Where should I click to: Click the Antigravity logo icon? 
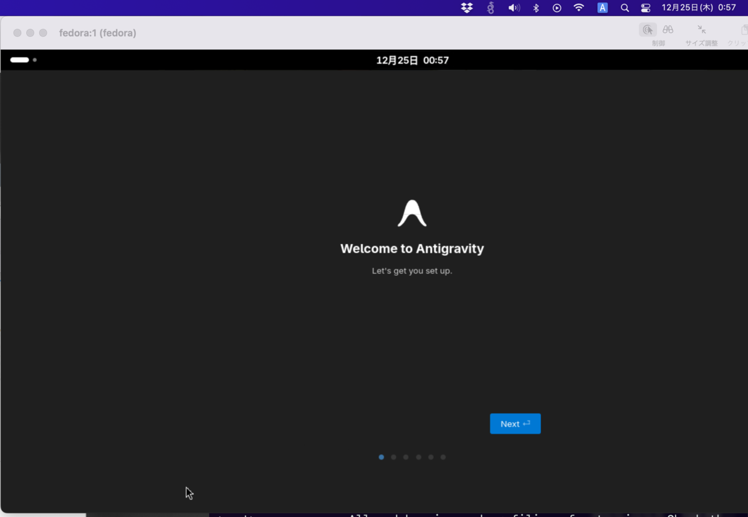point(412,213)
